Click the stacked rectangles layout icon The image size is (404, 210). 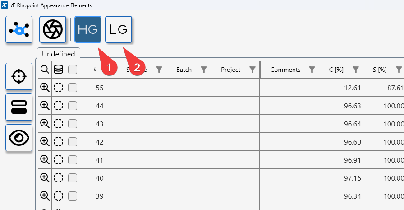tap(19, 107)
